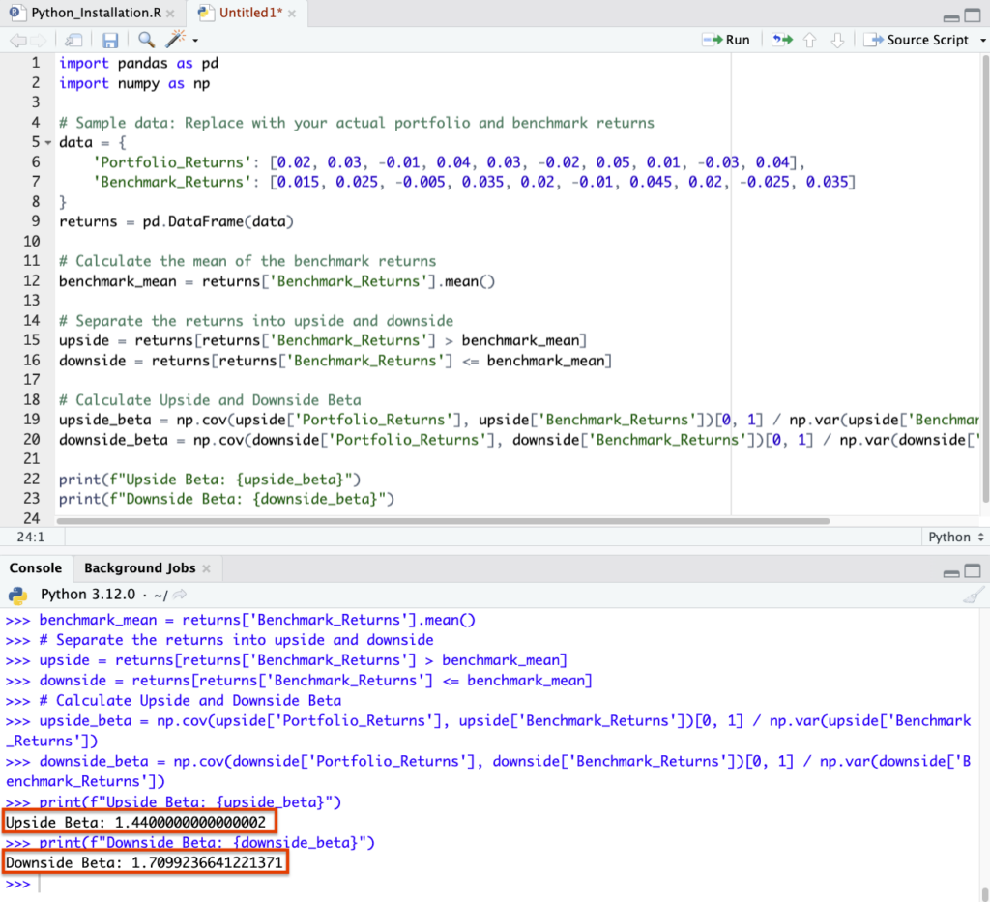Close the Background Jobs tab
Viewport: 990px width, 902px height.
(x=206, y=568)
